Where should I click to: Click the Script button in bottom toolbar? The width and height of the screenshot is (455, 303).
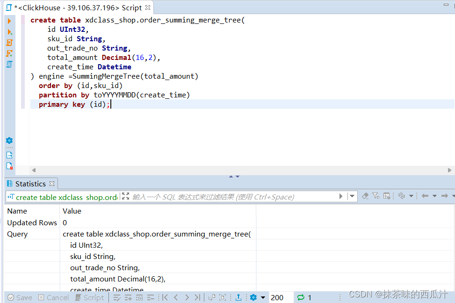[x=90, y=297]
